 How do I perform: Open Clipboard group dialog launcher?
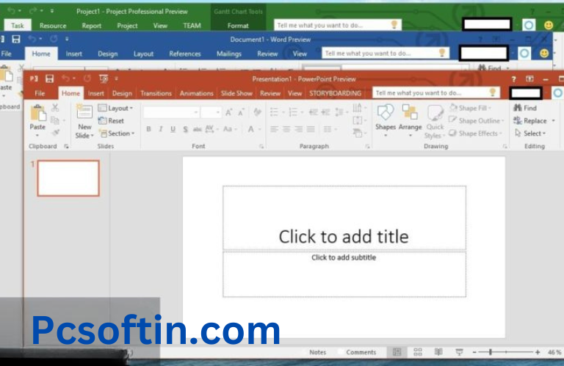[66, 146]
